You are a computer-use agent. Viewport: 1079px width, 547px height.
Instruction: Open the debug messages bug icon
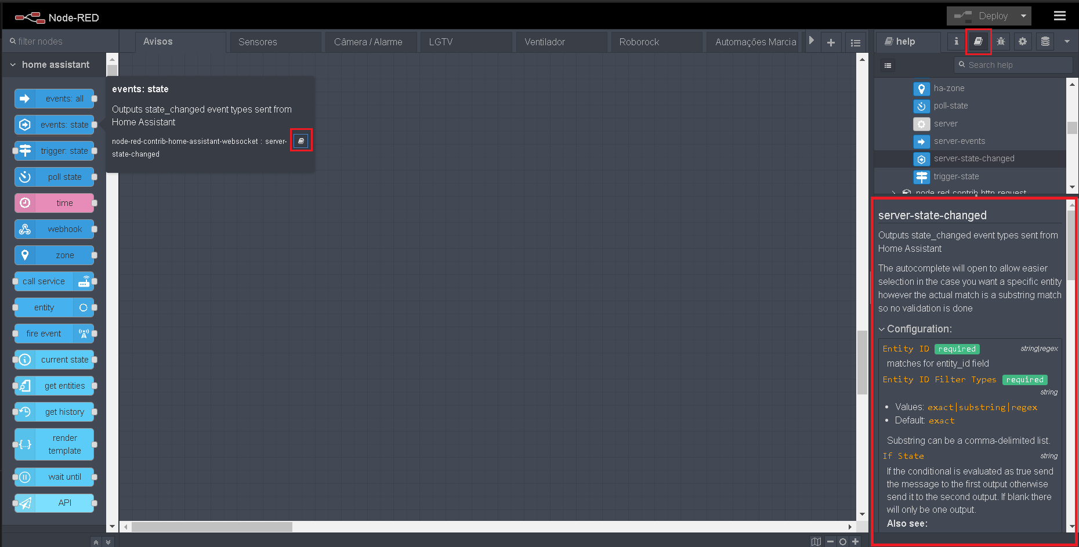pyautogui.click(x=1001, y=41)
